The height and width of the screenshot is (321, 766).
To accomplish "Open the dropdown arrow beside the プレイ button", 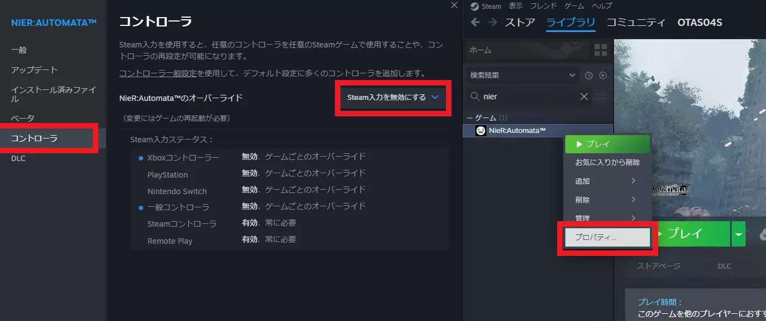I will coord(738,234).
